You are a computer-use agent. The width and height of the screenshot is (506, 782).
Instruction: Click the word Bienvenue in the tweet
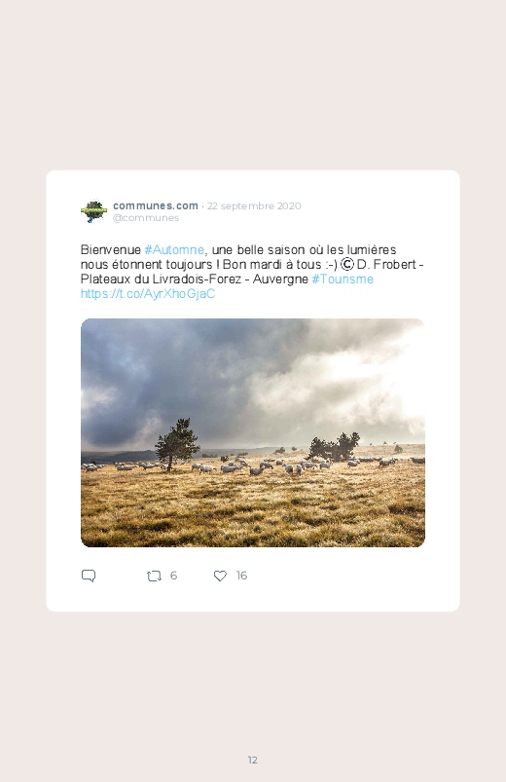click(x=111, y=249)
